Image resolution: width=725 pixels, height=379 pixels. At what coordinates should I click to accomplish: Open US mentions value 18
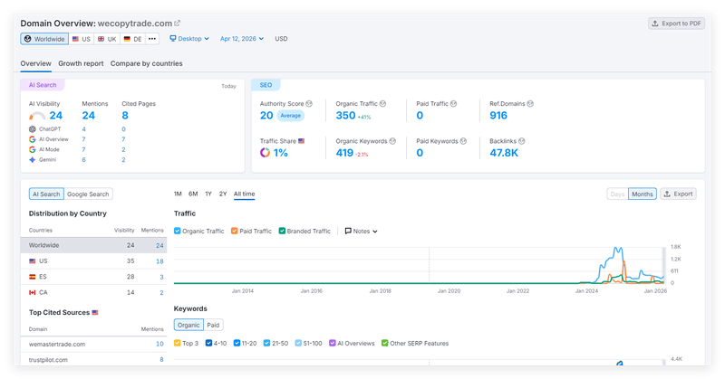tap(159, 261)
